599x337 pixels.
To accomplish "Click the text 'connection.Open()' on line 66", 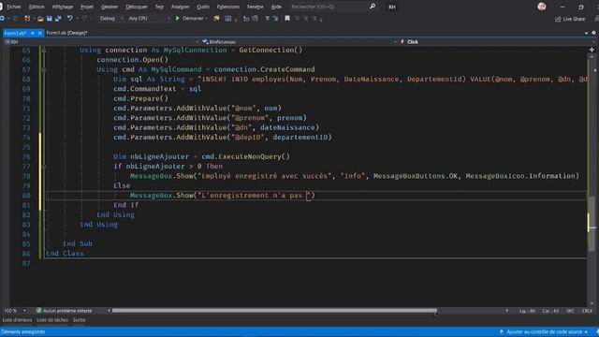I will click(133, 60).
